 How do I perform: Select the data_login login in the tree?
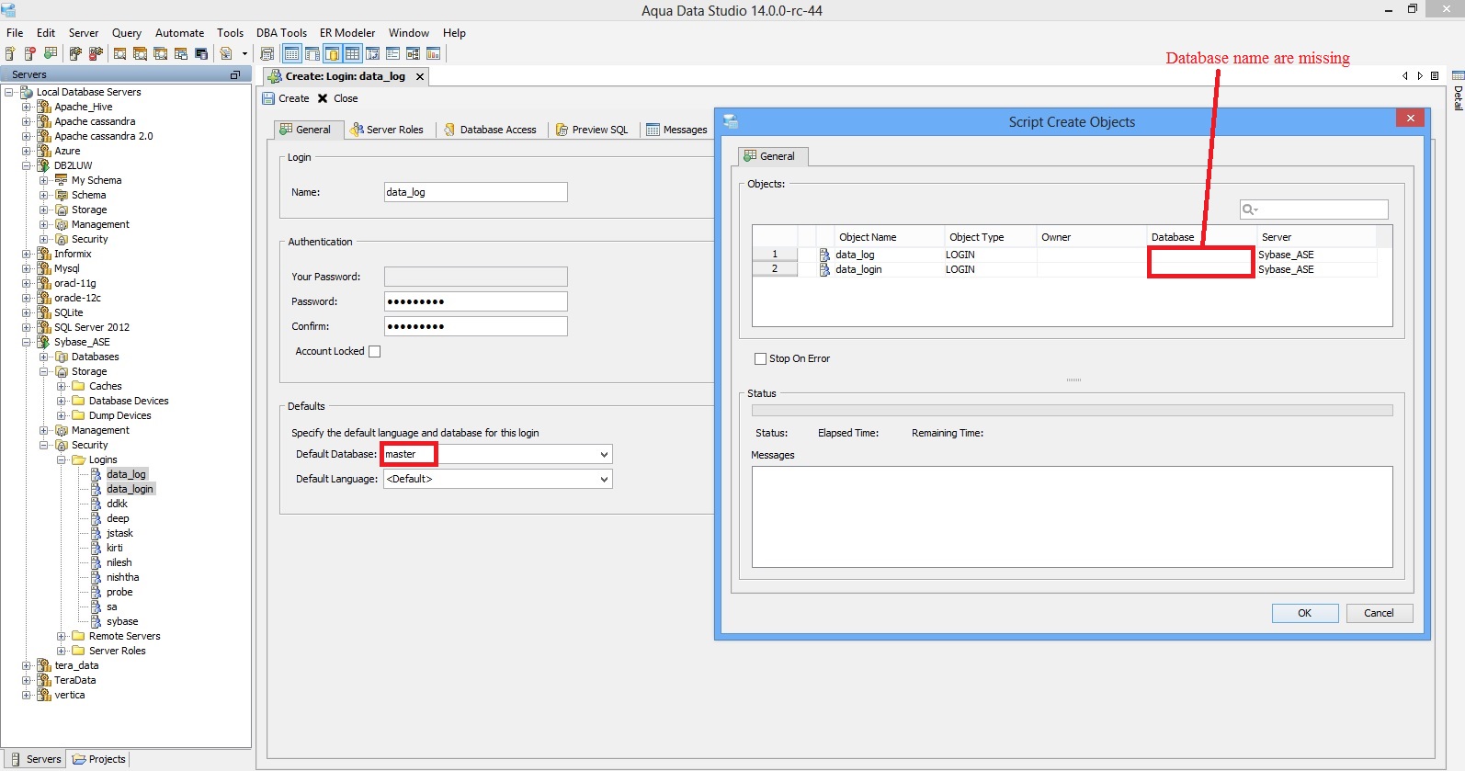(x=130, y=489)
